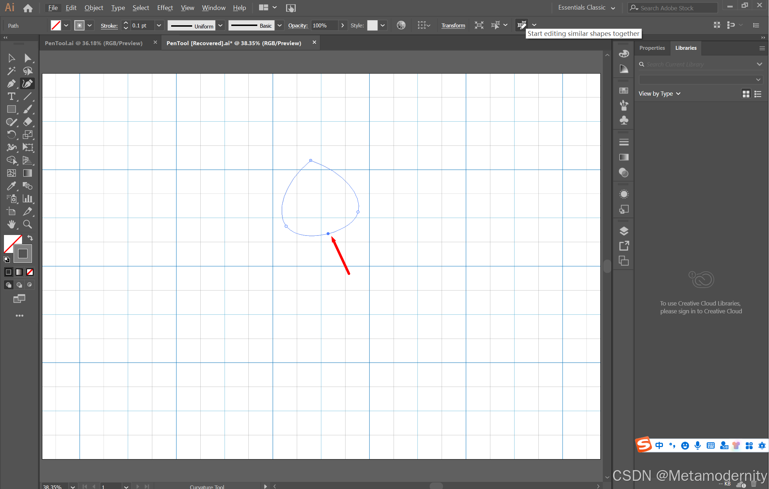Click the Style swatch

tap(372, 25)
